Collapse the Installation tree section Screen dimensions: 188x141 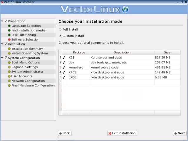pos(2,44)
